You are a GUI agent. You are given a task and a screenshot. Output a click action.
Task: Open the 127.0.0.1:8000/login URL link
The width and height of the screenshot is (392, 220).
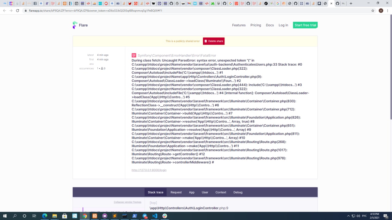[x=149, y=170]
